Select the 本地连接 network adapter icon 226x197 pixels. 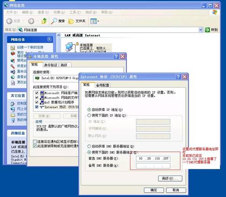[x=69, y=47]
